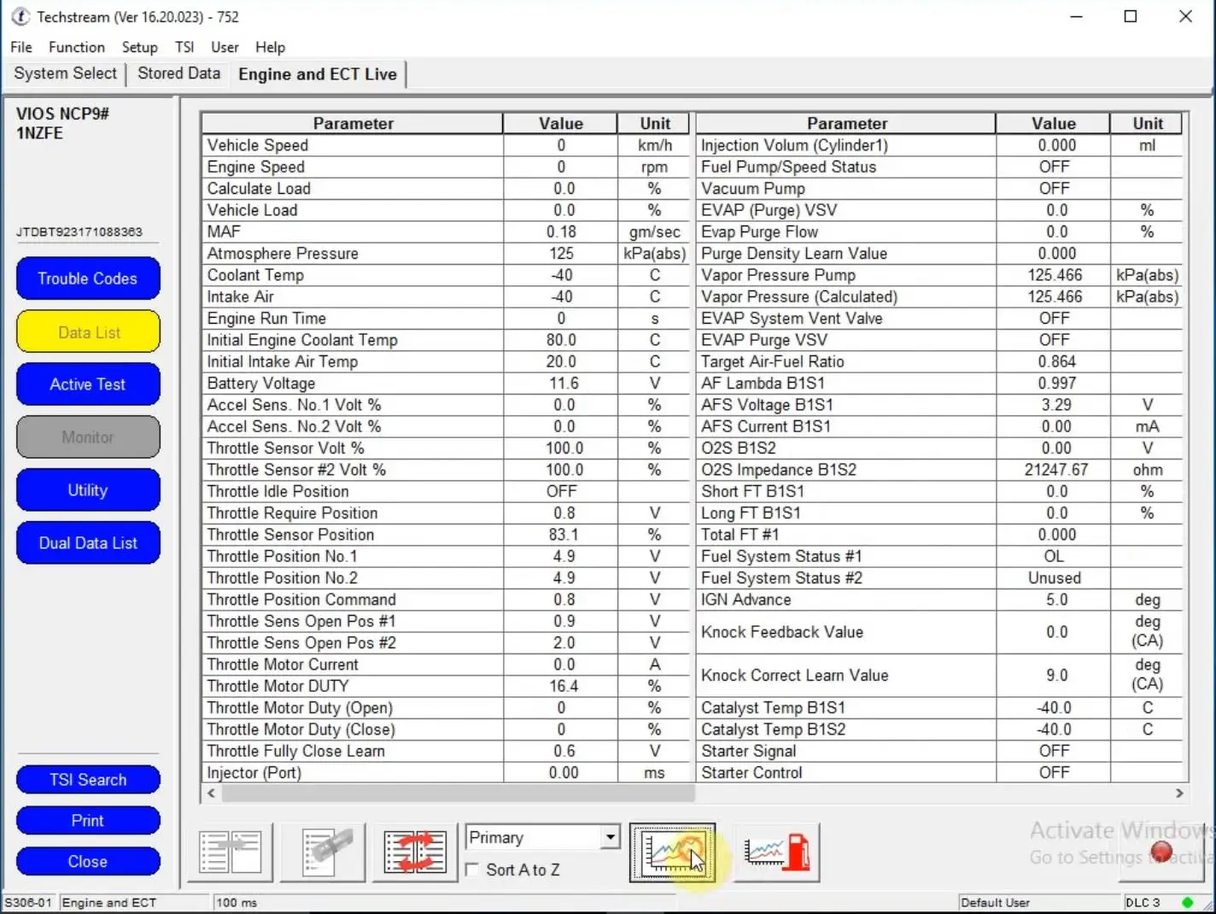Click the Starter Signal parameter
The width and height of the screenshot is (1216, 914).
(x=846, y=751)
